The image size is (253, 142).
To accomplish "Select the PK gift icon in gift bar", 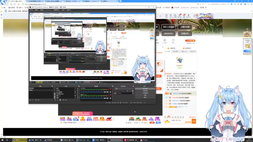I will [89, 119].
